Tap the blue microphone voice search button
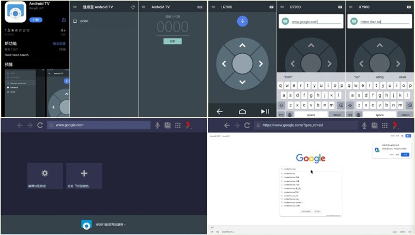Viewport: 415px width, 235px height. tap(242, 21)
